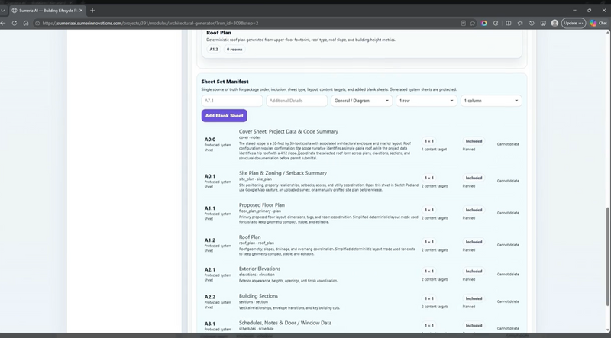Image resolution: width=611 pixels, height=338 pixels.
Task: Select the Cover Sheet, Project Data & Code Summary title
Action: pos(289,132)
